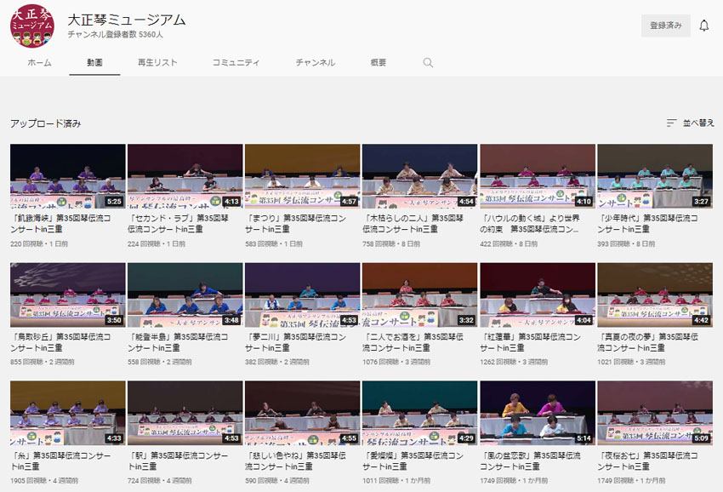
Task: Expand the アップロード済み filter
Action: pyautogui.click(x=46, y=123)
